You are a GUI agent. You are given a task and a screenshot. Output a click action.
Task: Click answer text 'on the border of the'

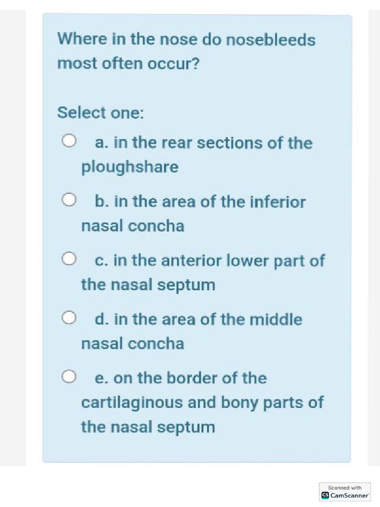190,378
